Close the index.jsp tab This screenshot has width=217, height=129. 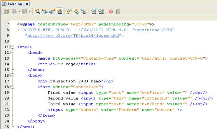27,4
